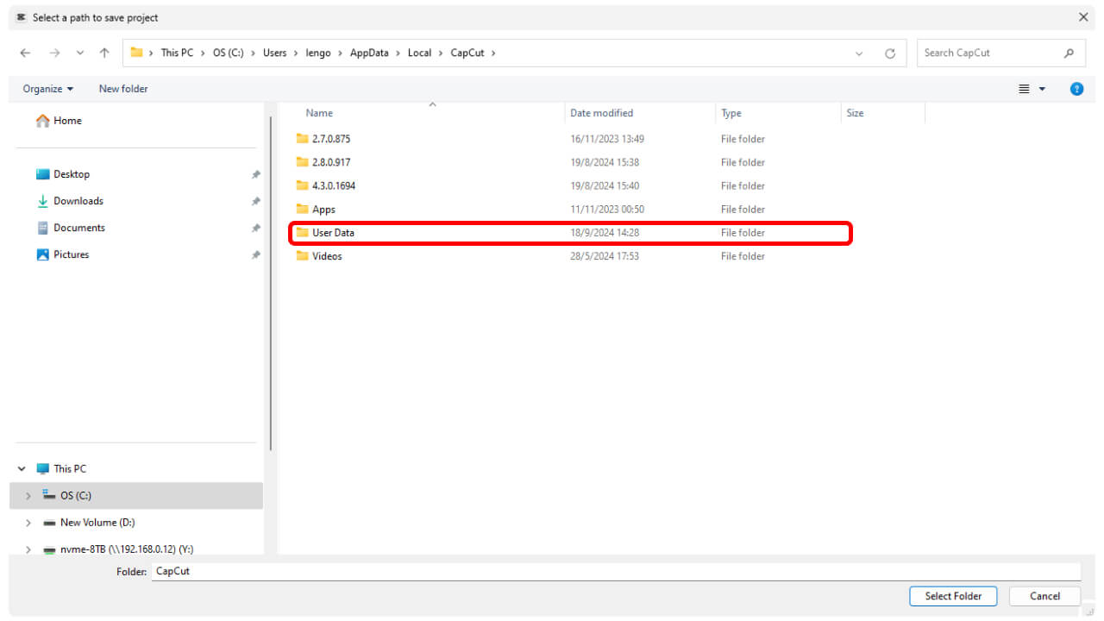Cancel the save path dialog
The width and height of the screenshot is (1104, 621).
point(1044,596)
